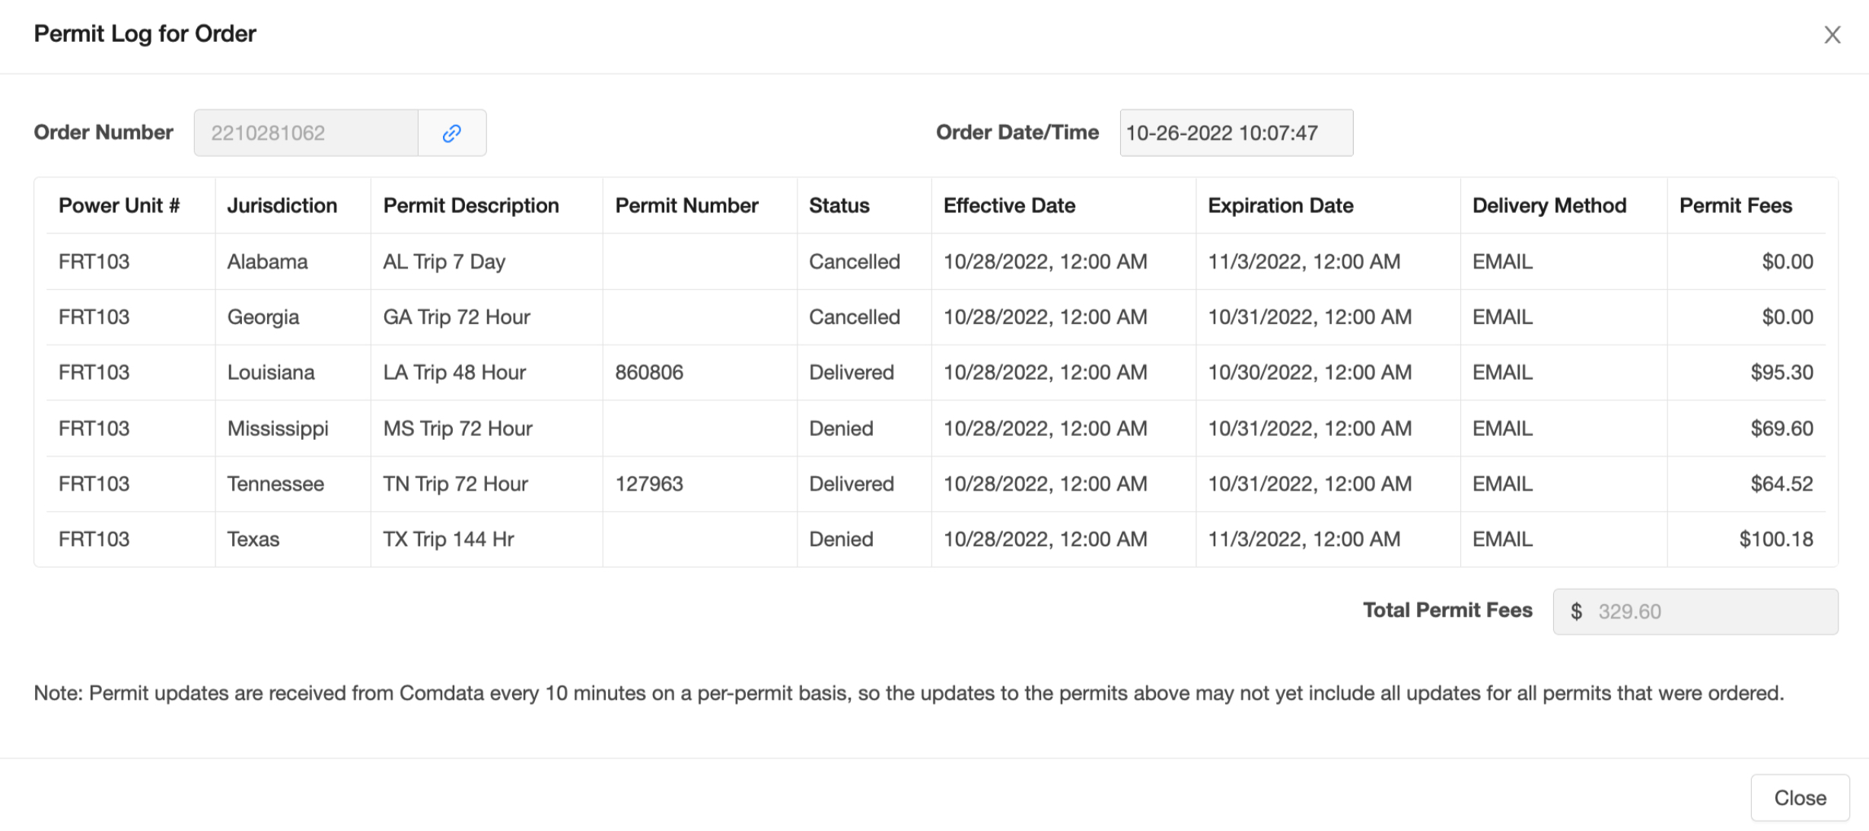Click the $95.30 Louisiana permit fee
Viewport: 1869px width, 831px height.
(1781, 372)
